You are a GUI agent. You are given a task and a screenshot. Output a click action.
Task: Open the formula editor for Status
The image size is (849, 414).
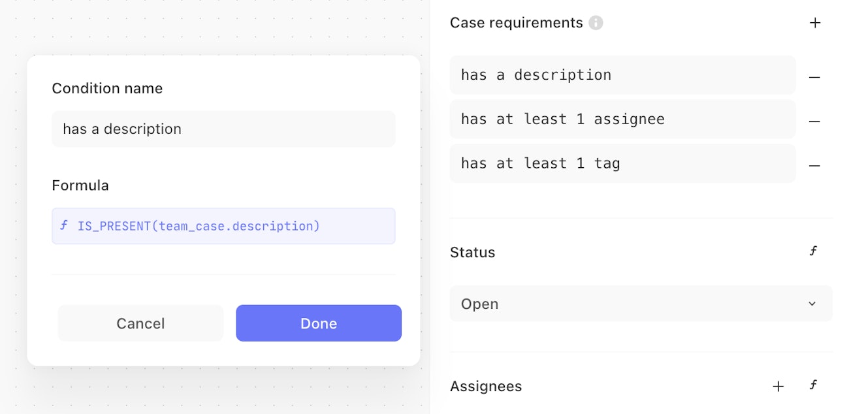pyautogui.click(x=813, y=251)
